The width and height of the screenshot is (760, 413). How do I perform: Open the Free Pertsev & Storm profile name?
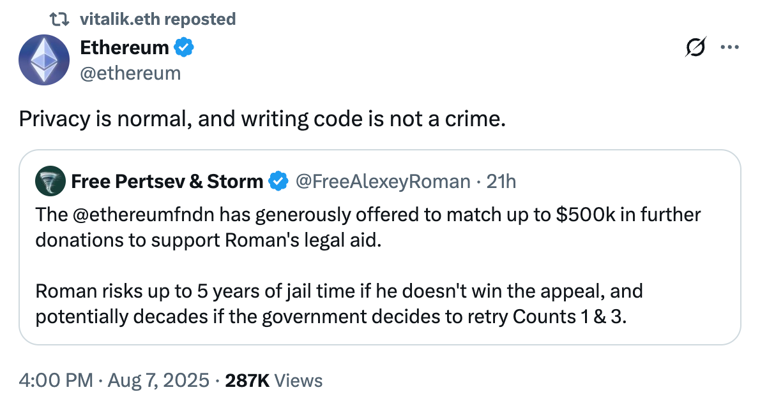tap(167, 182)
